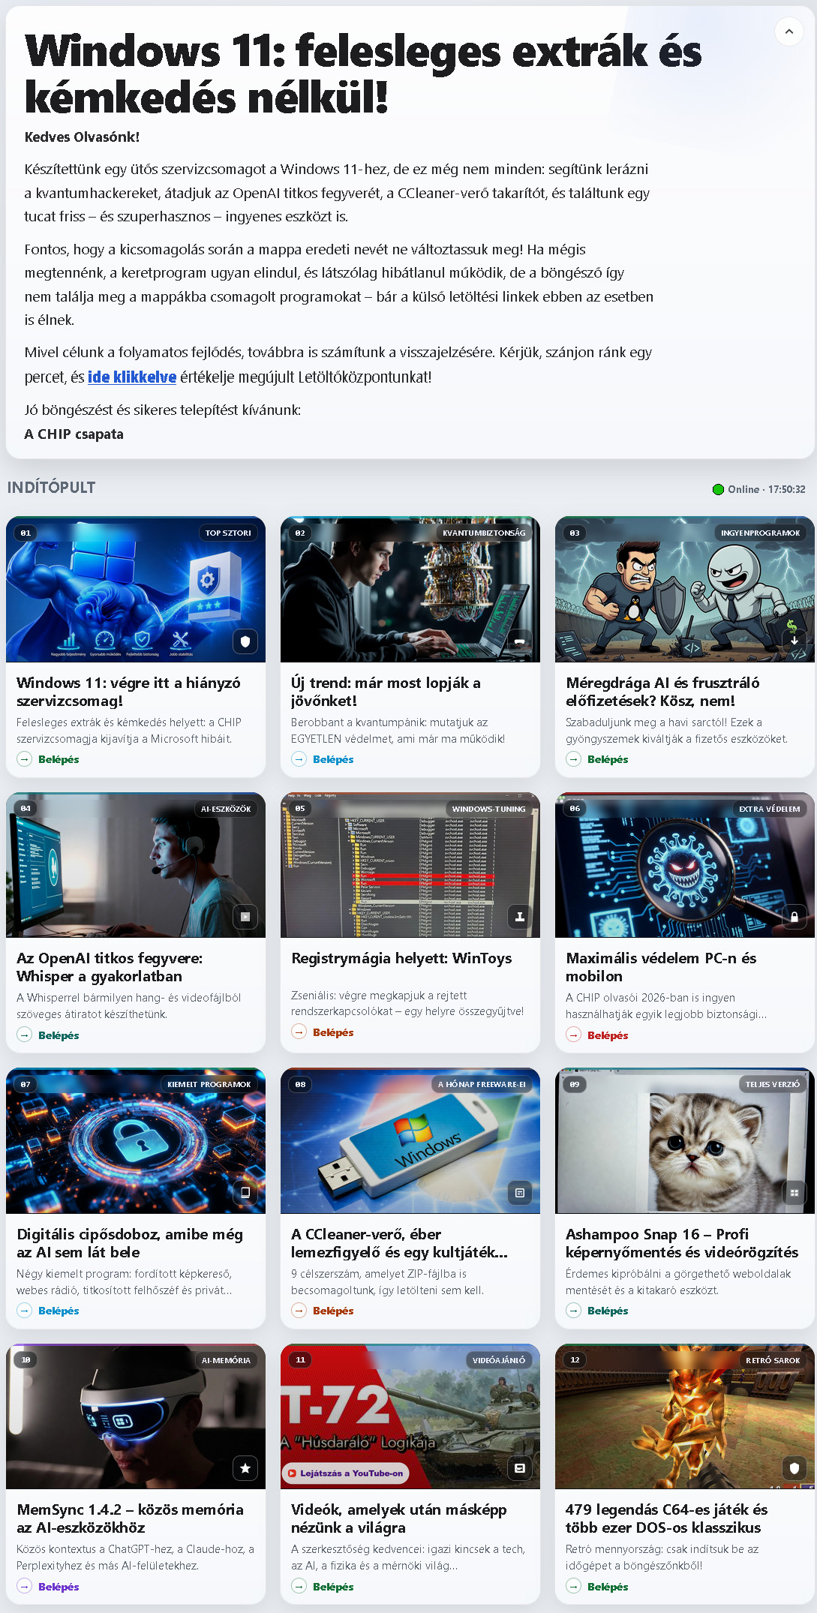Collapse the welcome panel with the chevron button
Viewport: 817px width, 1613px height.
click(x=788, y=32)
